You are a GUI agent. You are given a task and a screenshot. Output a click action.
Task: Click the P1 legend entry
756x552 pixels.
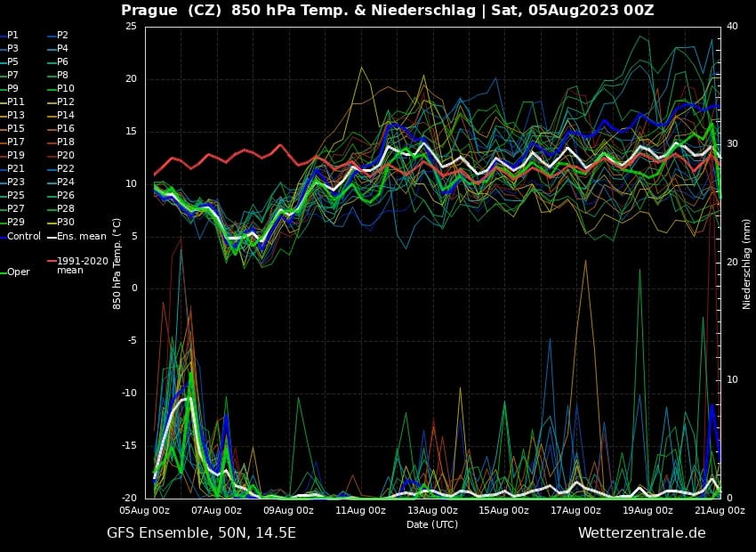12,35
